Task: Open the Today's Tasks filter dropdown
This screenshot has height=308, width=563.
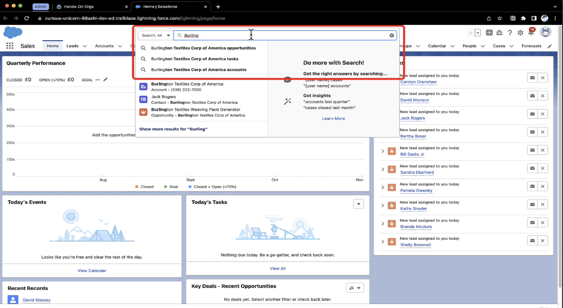Action: 359,204
